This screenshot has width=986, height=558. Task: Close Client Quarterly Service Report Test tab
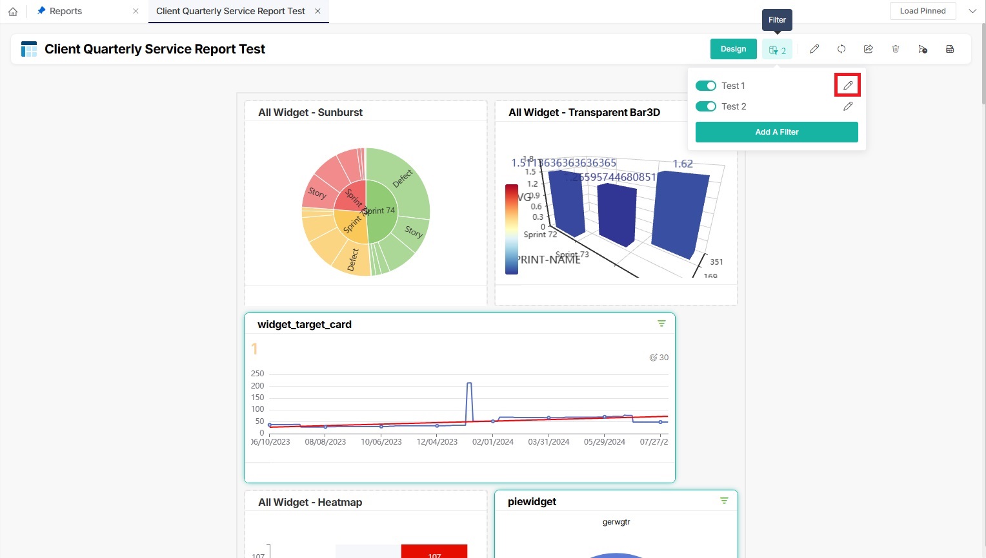tap(317, 11)
